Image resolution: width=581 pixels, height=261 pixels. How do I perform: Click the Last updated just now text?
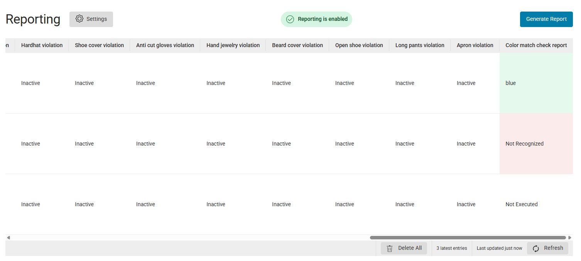point(499,248)
